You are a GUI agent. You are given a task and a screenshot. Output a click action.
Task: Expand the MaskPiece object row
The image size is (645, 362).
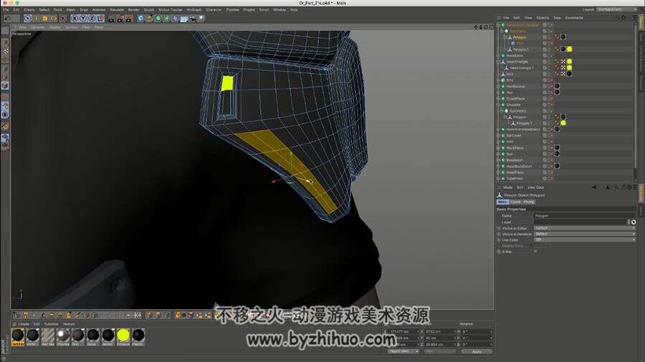pyautogui.click(x=499, y=148)
